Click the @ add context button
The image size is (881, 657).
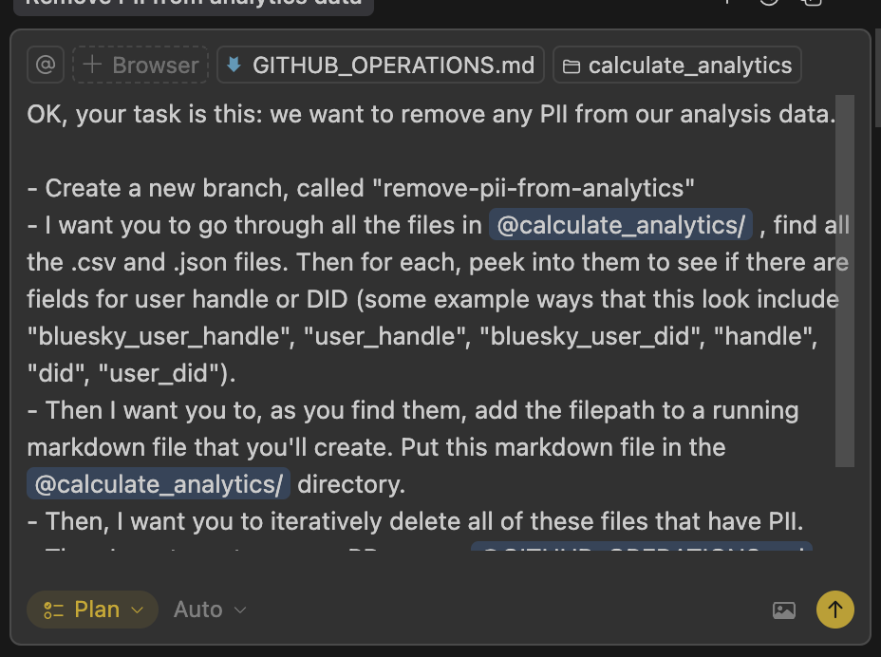tap(45, 66)
